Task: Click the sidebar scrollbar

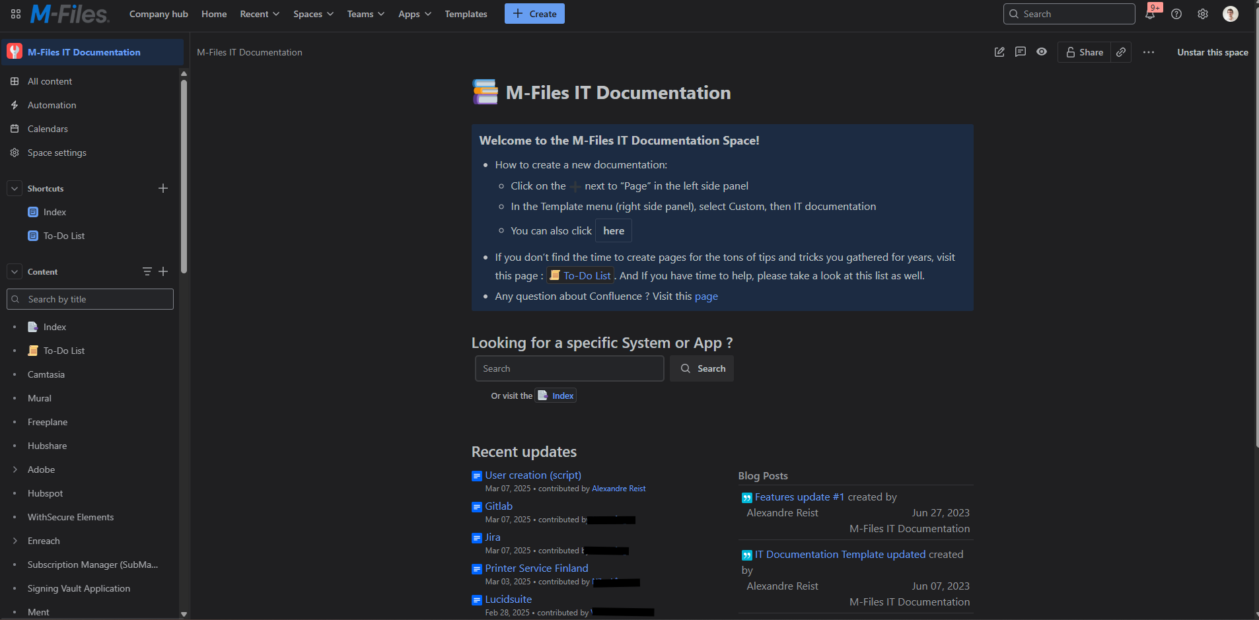Action: click(184, 176)
